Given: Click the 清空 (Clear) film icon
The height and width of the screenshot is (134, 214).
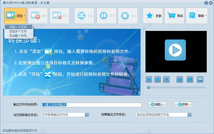Looking at the screenshot, I should (x=57, y=15).
